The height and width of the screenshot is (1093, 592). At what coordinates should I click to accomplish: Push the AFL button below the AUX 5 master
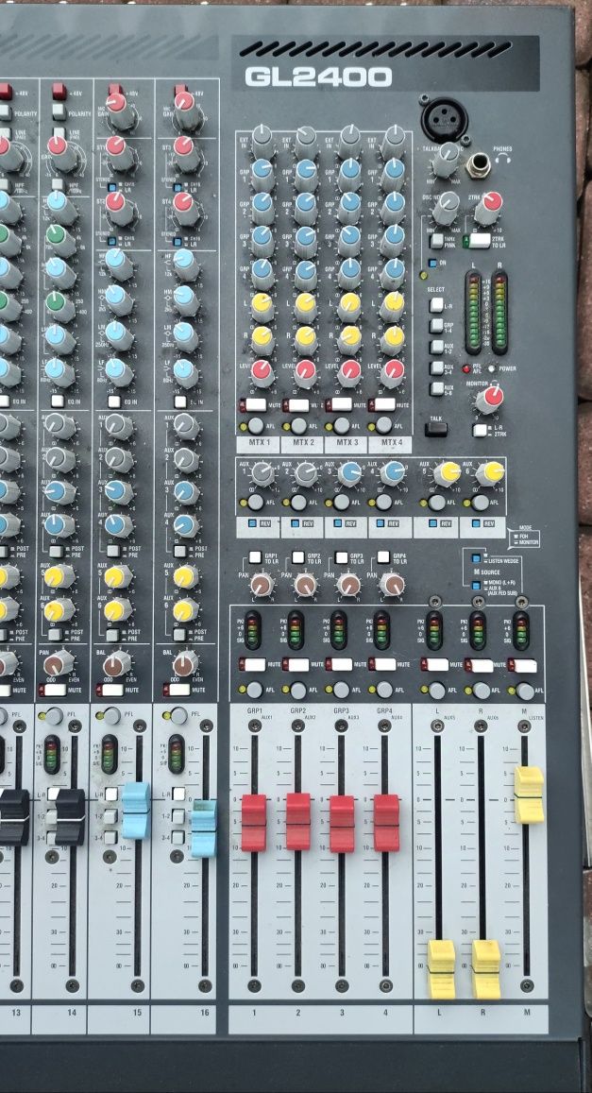tap(437, 502)
